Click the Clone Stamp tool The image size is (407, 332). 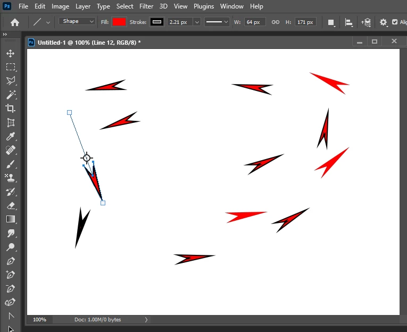coord(11,178)
